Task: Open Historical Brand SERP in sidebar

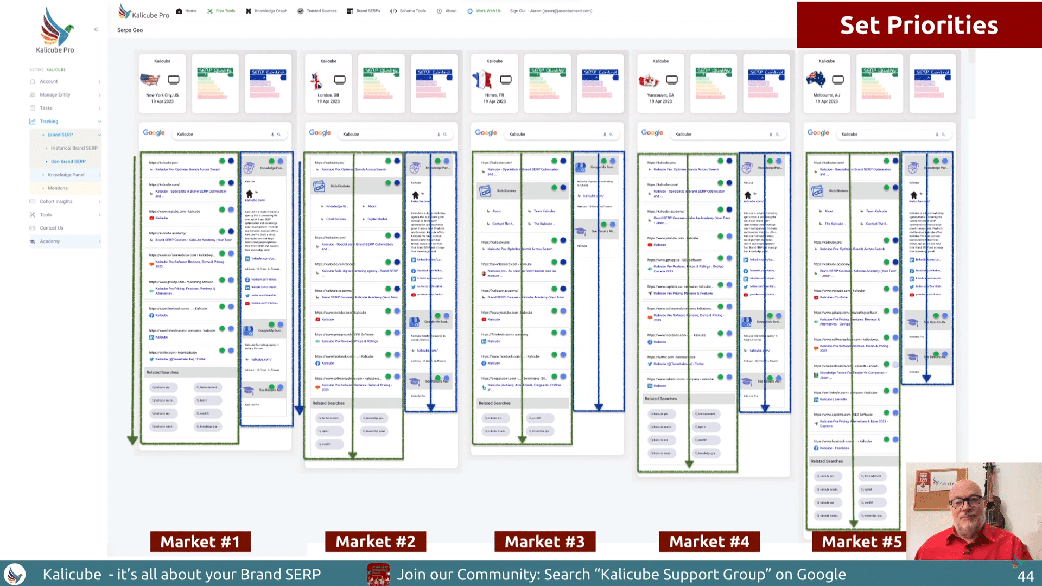Action: pos(74,148)
